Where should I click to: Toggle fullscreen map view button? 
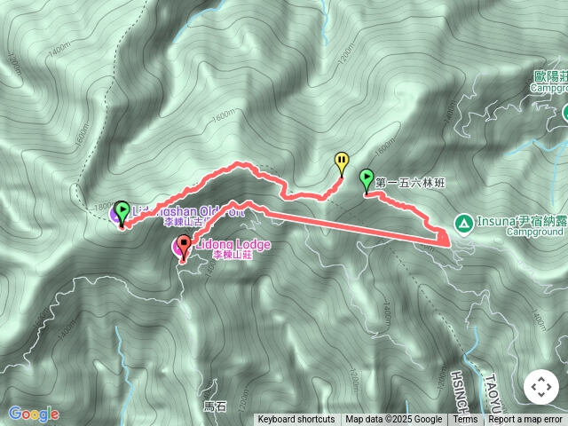coord(540,387)
